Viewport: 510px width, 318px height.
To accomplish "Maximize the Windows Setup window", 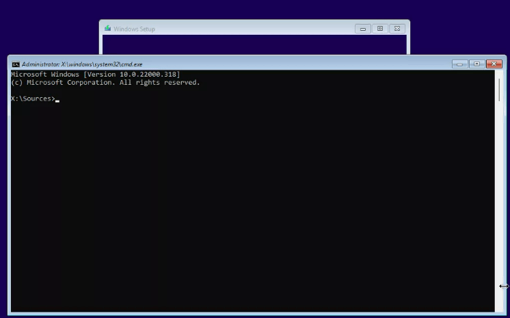I will pos(380,29).
